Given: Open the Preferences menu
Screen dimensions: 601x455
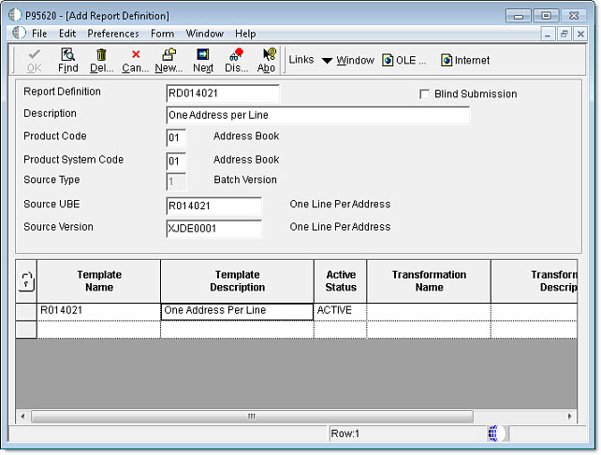Looking at the screenshot, I should tap(113, 34).
